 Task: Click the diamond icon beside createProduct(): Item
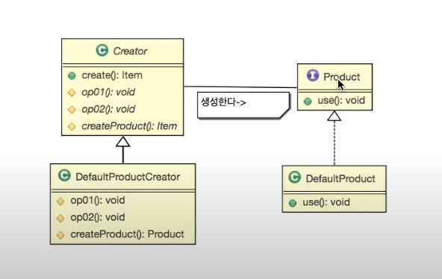(72, 127)
